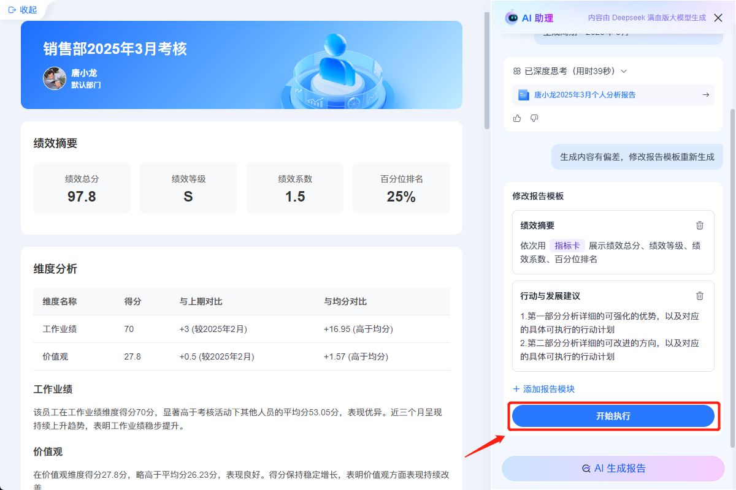Collapse the 已深度思考（用时39秒） section
This screenshot has height=490, width=736.
tap(624, 70)
